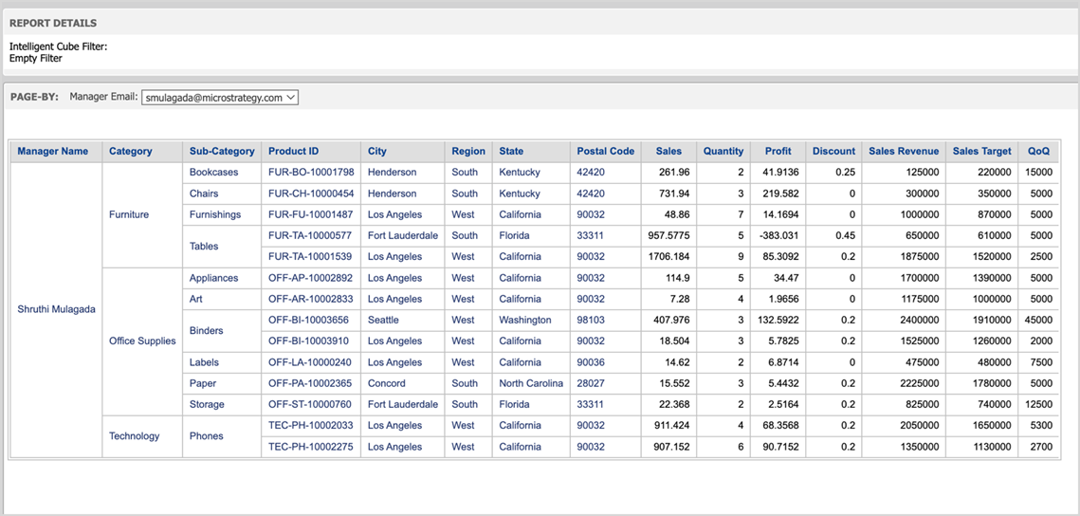Screen dimensions: 1080x516
Task: Click product TEC-PH-10002275
Action: click(x=311, y=447)
